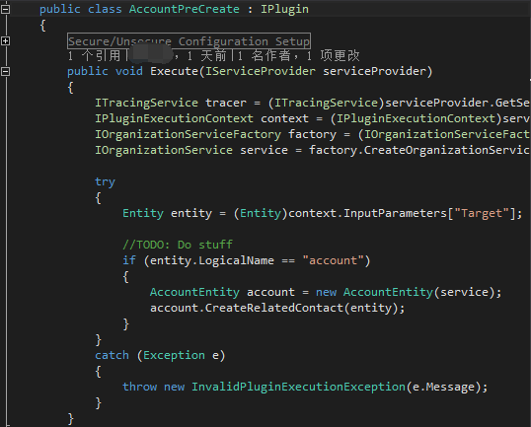Click the "Target" string literal
The height and width of the screenshot is (427, 531).
(482, 213)
